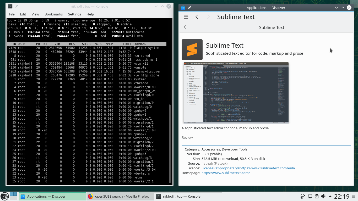Open the Bookmarks menu in Konsole
Image resolution: width=358 pixels, height=201 pixels.
pos(54,14)
